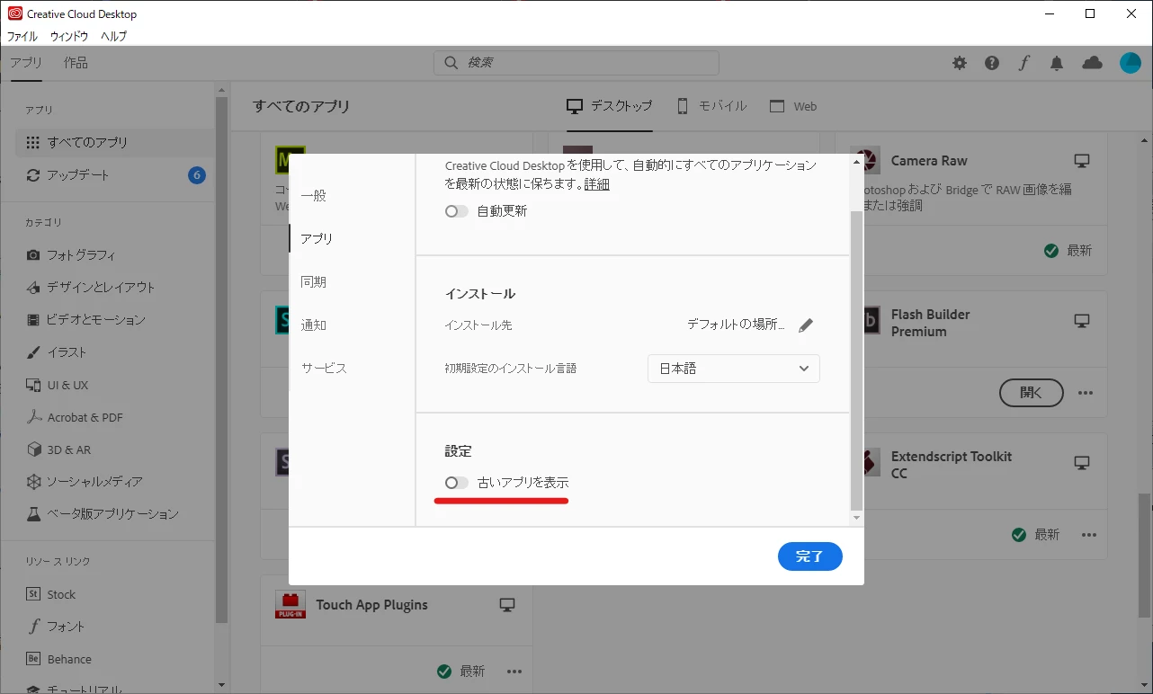Click the 検索 search field

[x=576, y=63]
